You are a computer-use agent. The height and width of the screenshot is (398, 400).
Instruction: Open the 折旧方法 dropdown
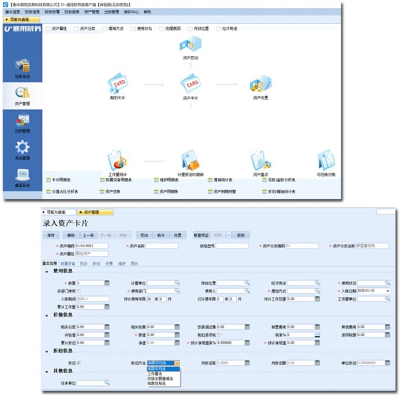coord(176,363)
